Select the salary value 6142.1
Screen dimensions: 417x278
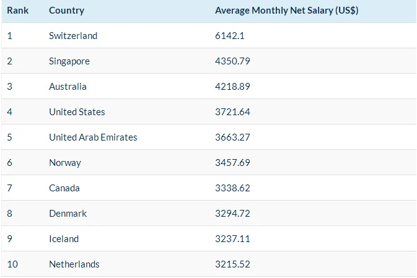point(230,36)
